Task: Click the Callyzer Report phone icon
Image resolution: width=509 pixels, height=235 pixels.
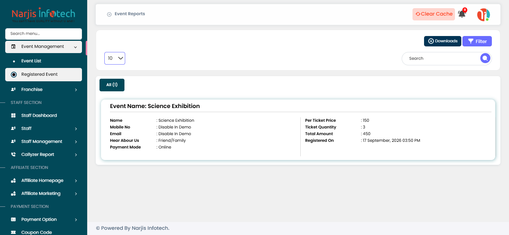Action: tap(13, 154)
